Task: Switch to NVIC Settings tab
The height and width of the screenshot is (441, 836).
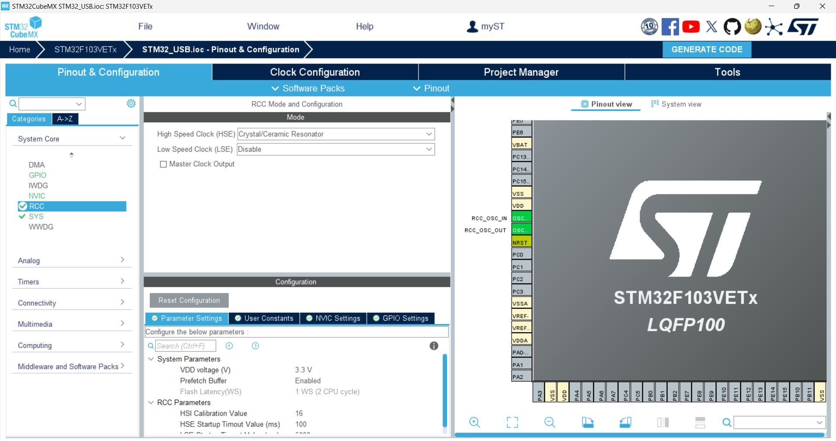Action: 333,318
